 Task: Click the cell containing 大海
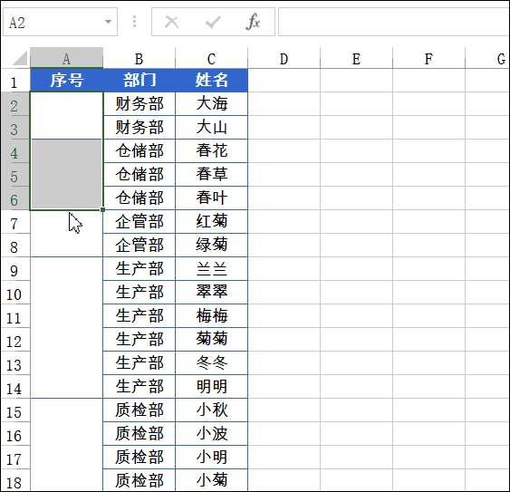211,104
